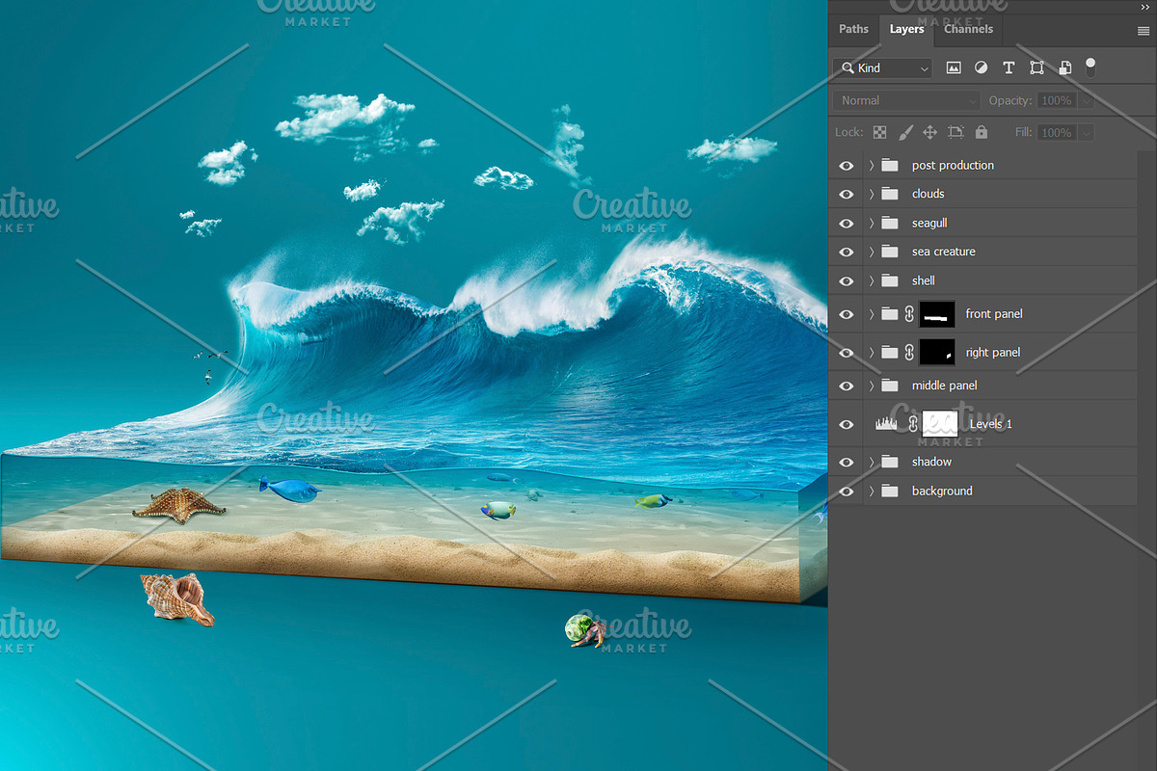Expand the front panel group

872,313
